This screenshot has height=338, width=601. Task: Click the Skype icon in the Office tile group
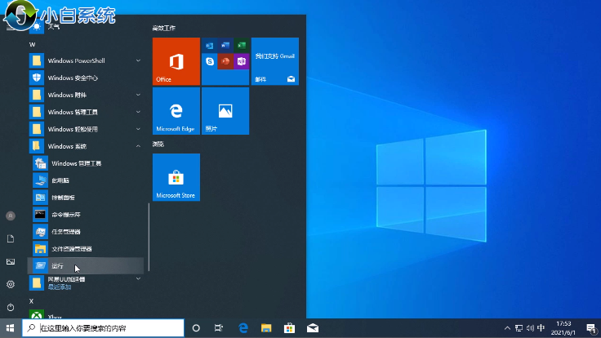point(210,61)
